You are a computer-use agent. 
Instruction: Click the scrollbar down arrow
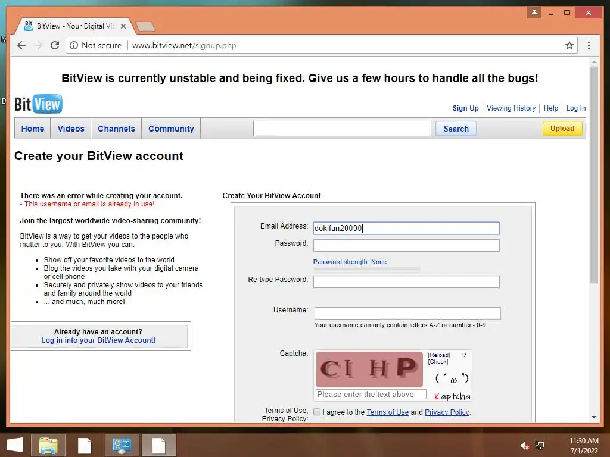pos(594,417)
